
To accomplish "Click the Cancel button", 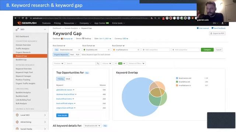I will (x=218, y=50).
